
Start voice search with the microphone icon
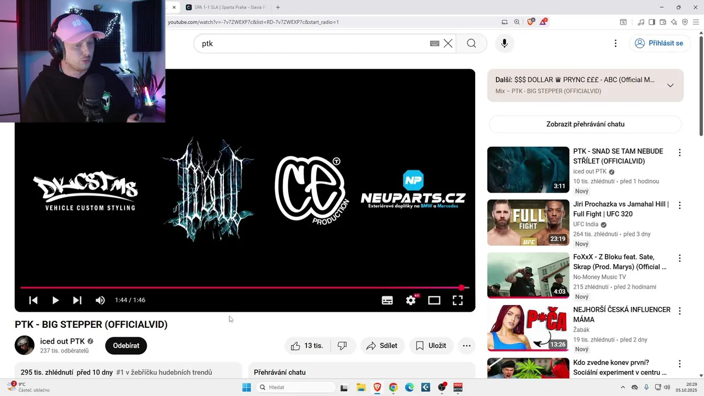(x=504, y=43)
